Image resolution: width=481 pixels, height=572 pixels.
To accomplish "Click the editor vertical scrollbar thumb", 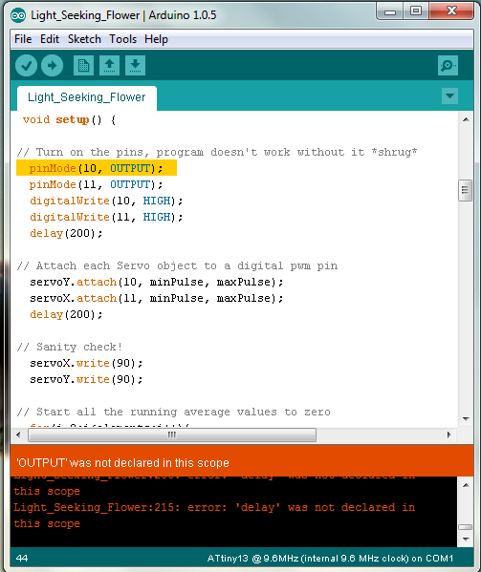I will click(466, 190).
